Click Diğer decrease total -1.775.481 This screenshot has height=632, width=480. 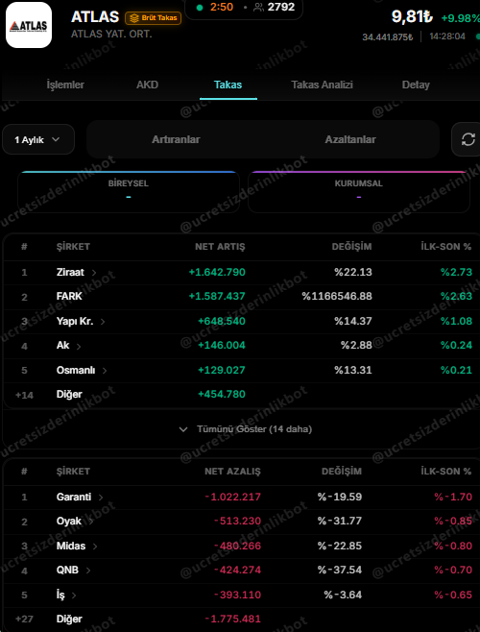[x=233, y=619]
